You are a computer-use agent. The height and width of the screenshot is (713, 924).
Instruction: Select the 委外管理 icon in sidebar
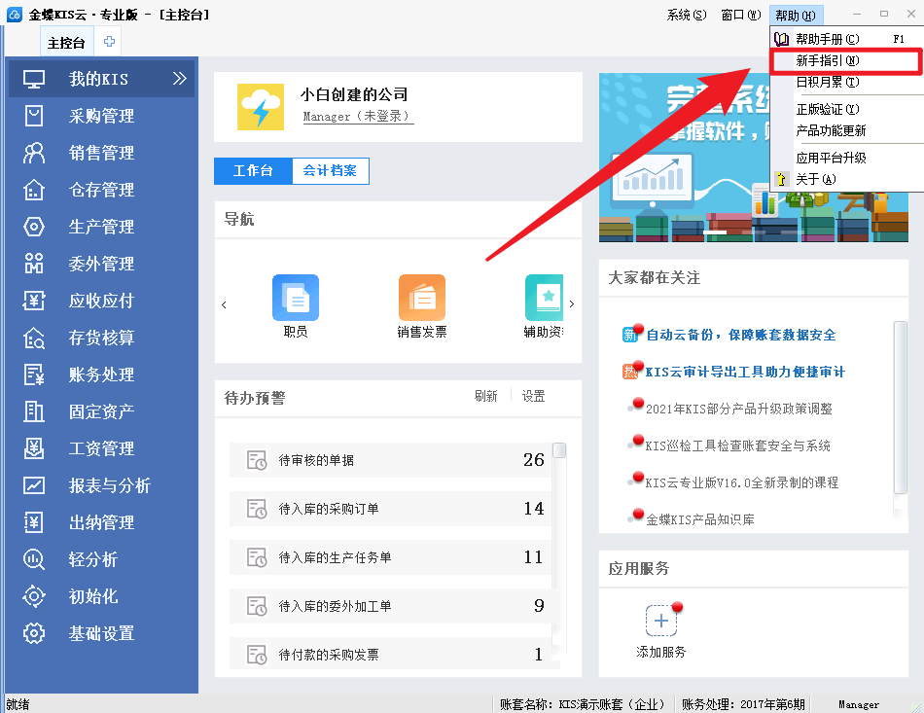point(34,264)
